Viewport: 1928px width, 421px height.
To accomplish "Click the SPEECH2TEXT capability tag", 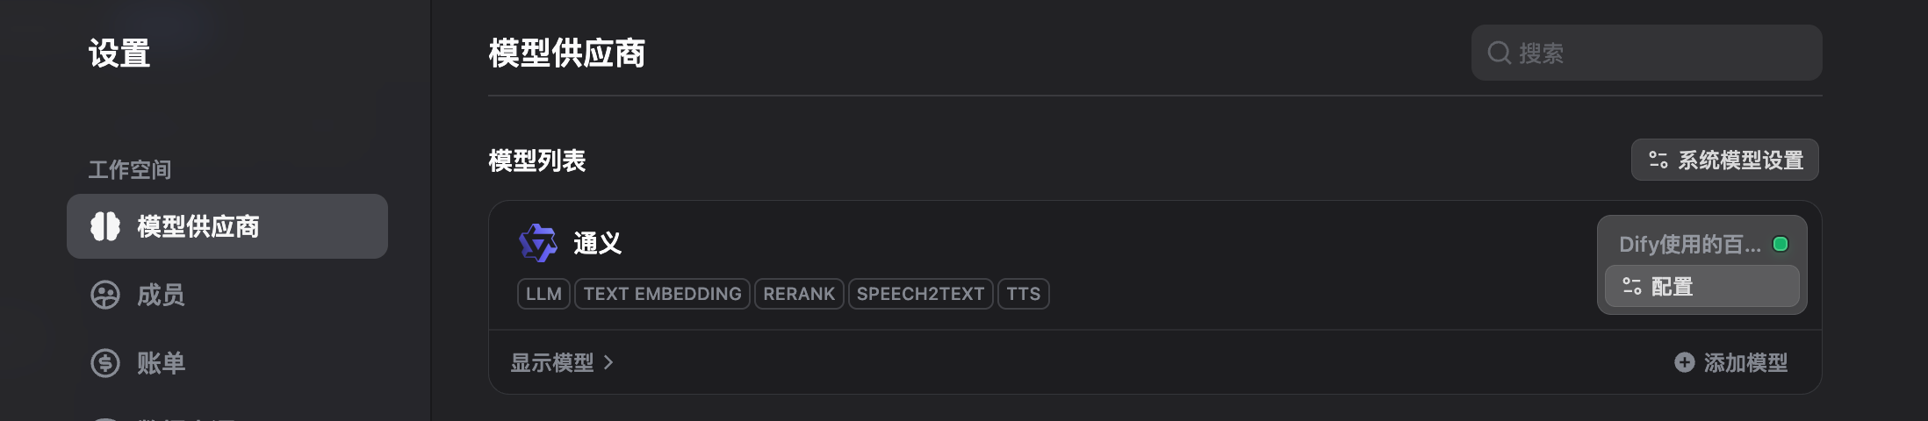I will pos(920,294).
